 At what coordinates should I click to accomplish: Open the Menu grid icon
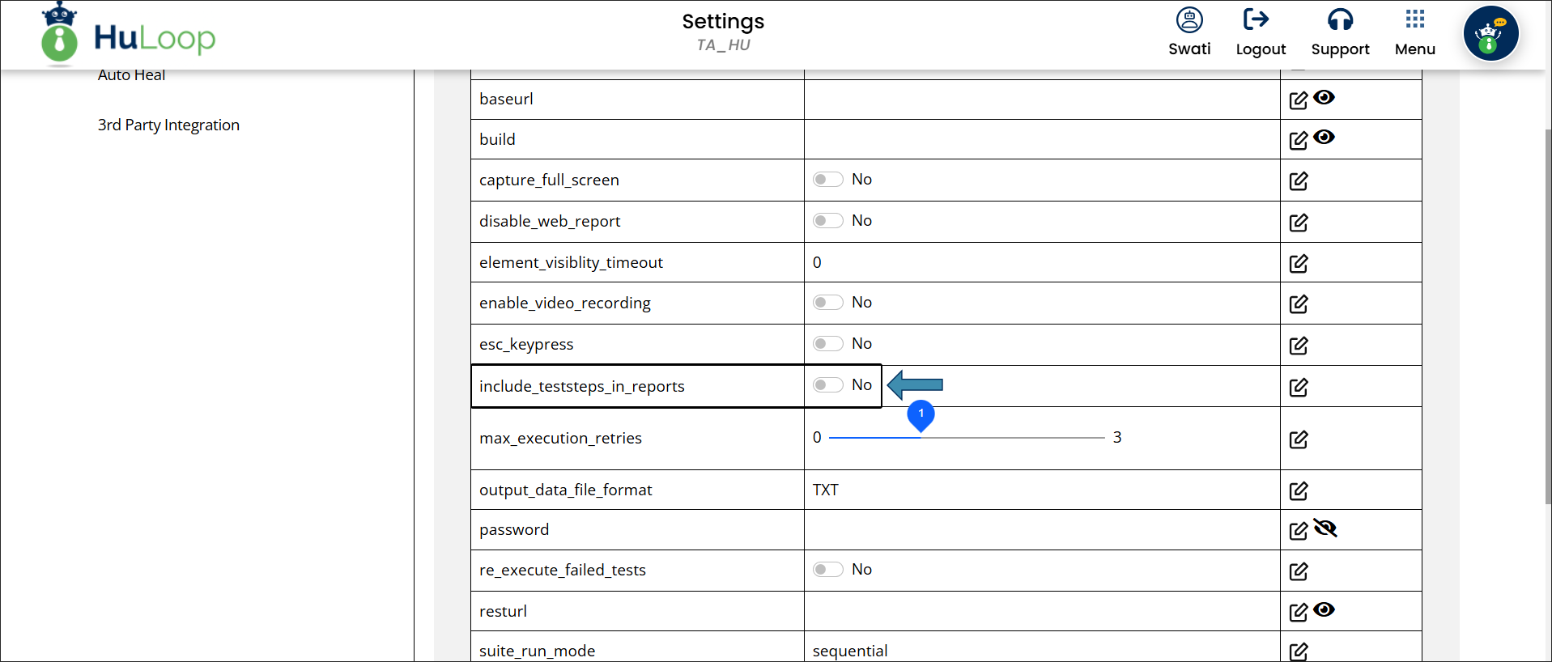coord(1414,19)
